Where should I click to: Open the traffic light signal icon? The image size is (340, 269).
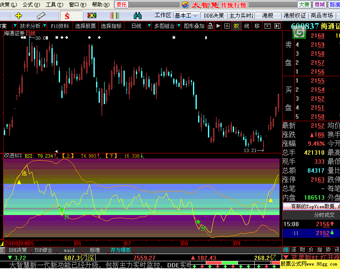click(92, 15)
